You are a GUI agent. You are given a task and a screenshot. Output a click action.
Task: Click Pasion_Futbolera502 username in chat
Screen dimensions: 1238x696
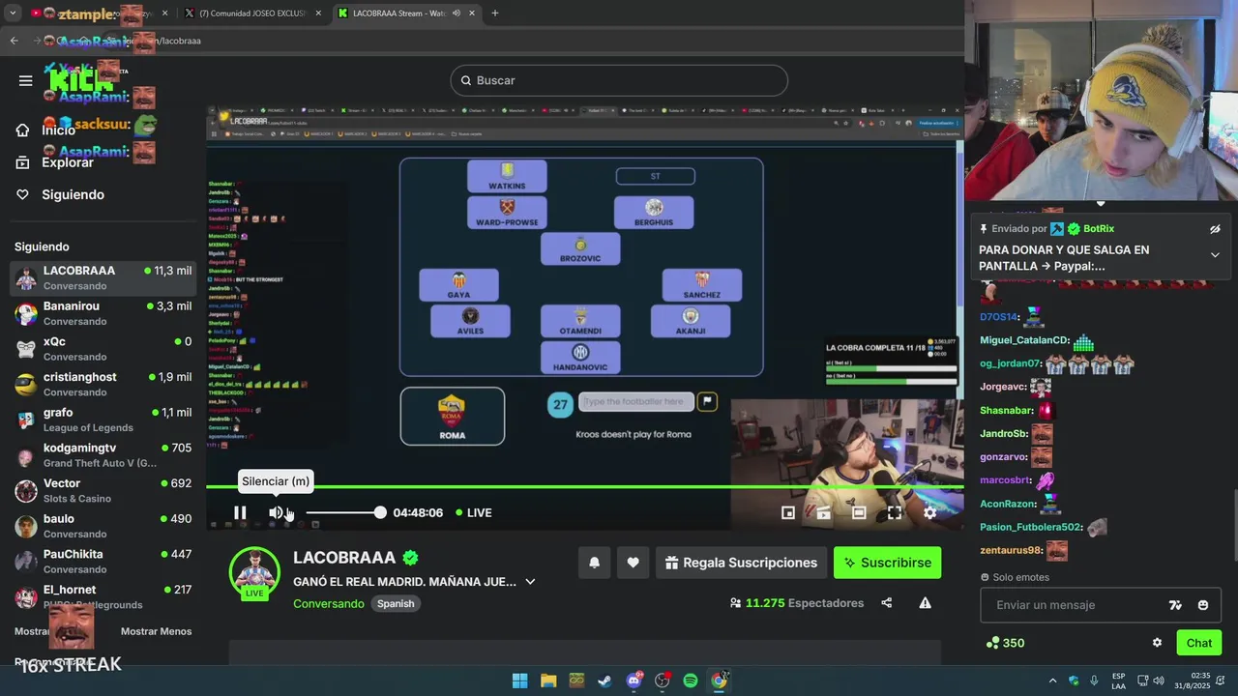tap(1030, 527)
